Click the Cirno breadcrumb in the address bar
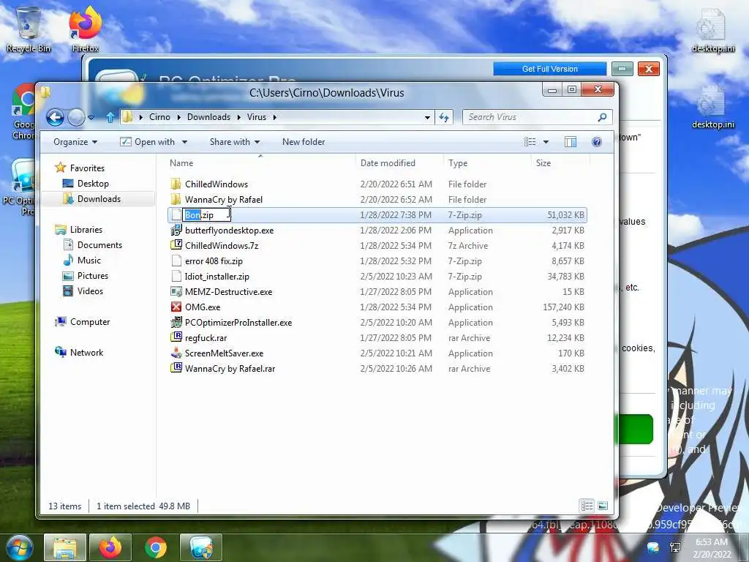The width and height of the screenshot is (749, 562). coord(159,117)
